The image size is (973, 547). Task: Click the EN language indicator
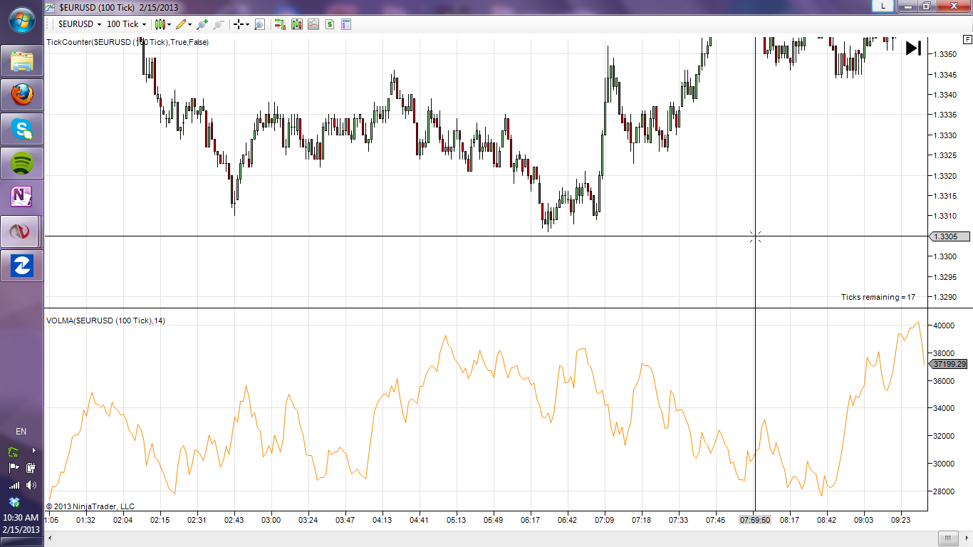click(21, 432)
